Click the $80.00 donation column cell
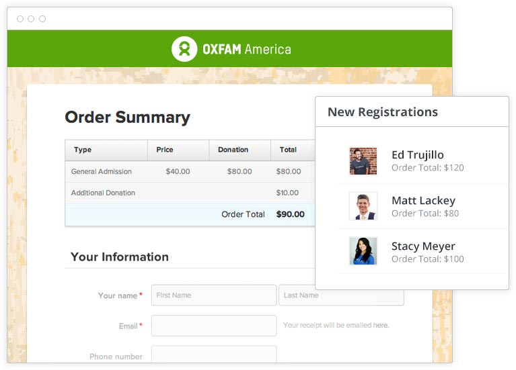Image resolution: width=516 pixels, height=370 pixels. [239, 171]
